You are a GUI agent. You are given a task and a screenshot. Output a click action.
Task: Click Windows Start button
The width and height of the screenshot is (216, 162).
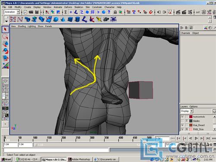click(x=6, y=159)
